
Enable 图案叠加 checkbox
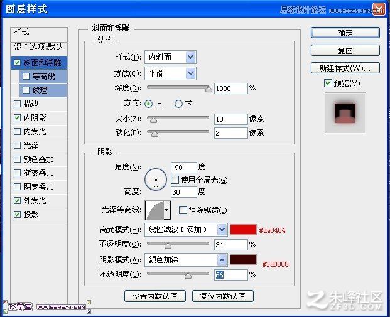(x=17, y=186)
